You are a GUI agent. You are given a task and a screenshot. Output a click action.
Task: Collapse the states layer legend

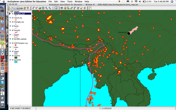pos(10,51)
